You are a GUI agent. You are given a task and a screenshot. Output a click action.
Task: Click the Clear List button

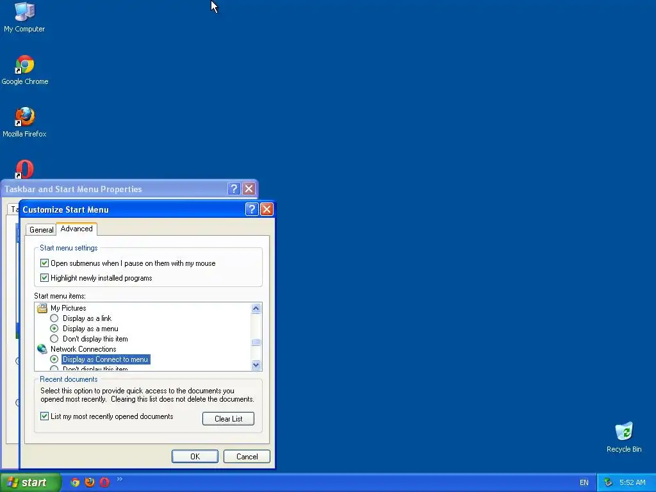229,419
